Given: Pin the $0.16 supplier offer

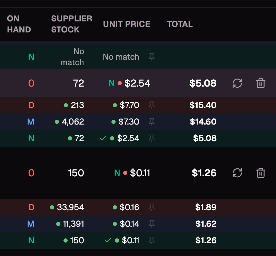Looking at the screenshot, I should click(151, 207).
